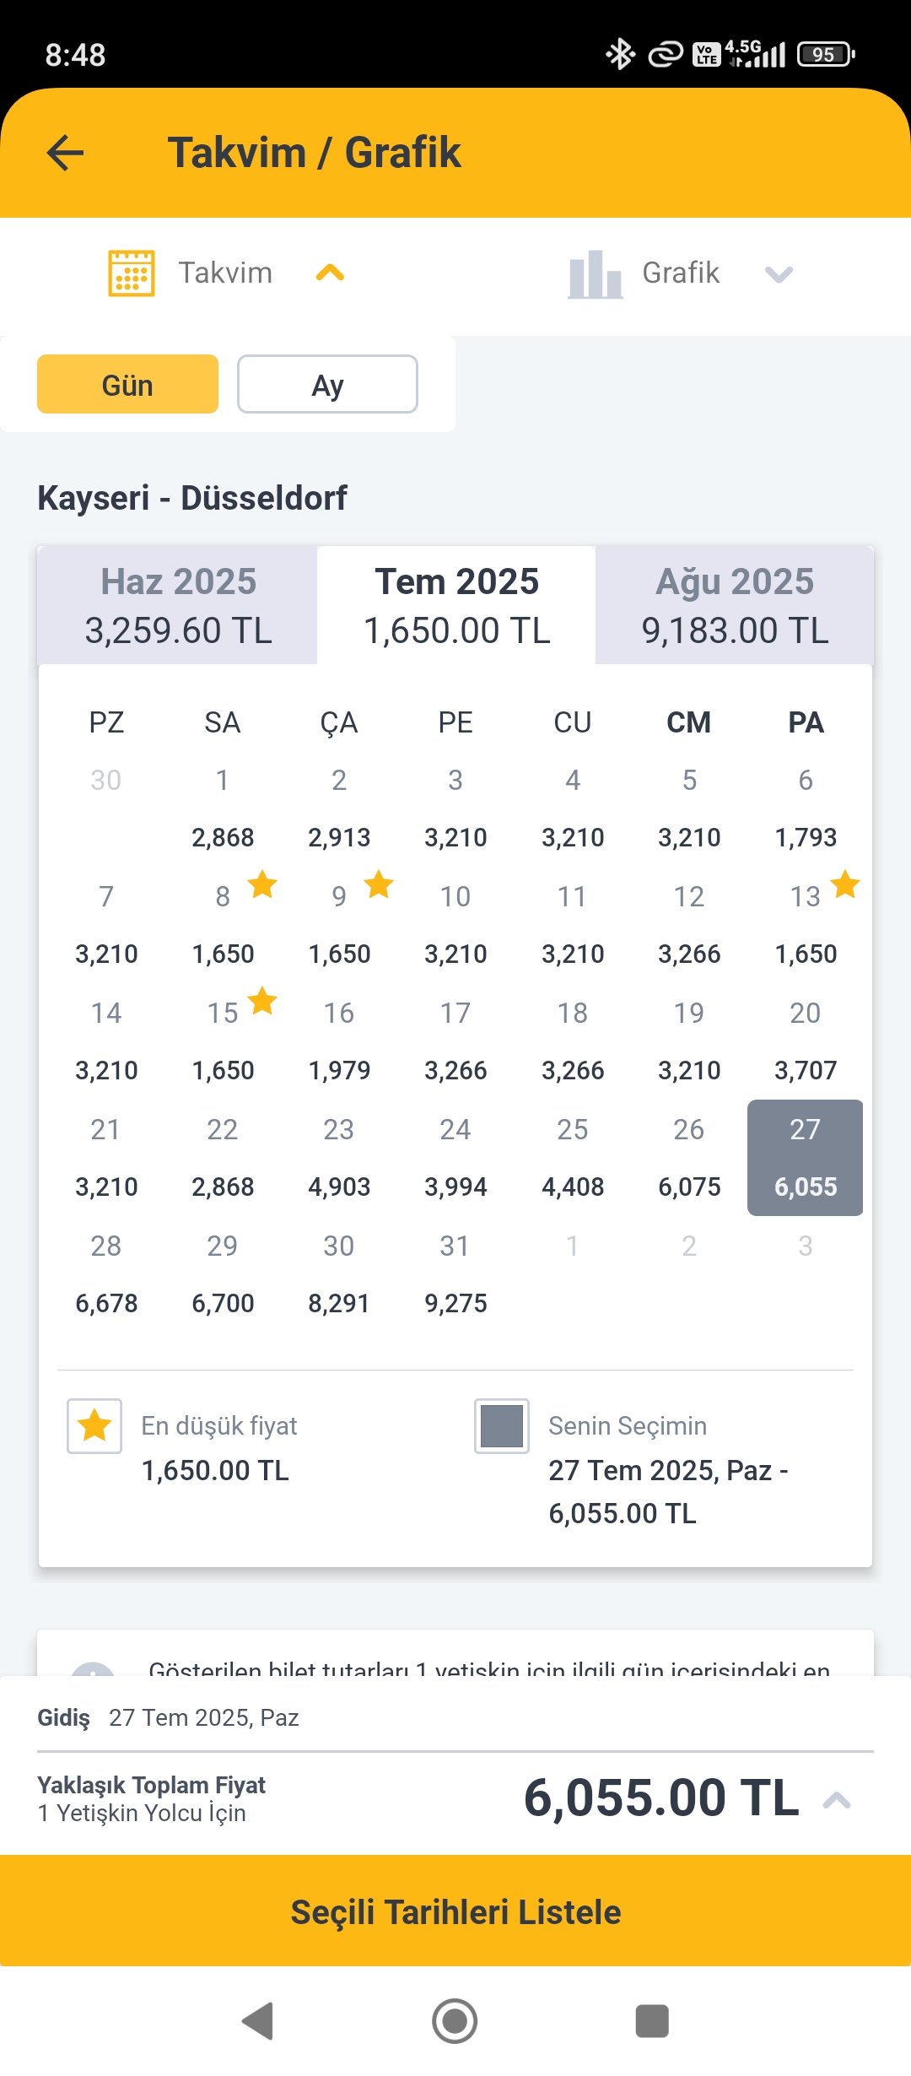This screenshot has width=911, height=2076.
Task: Tap the Seçili Tarihleri Listele button
Action: [455, 1911]
